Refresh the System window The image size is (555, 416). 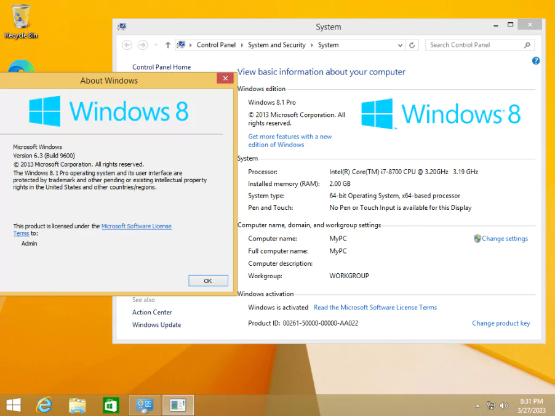pos(412,46)
